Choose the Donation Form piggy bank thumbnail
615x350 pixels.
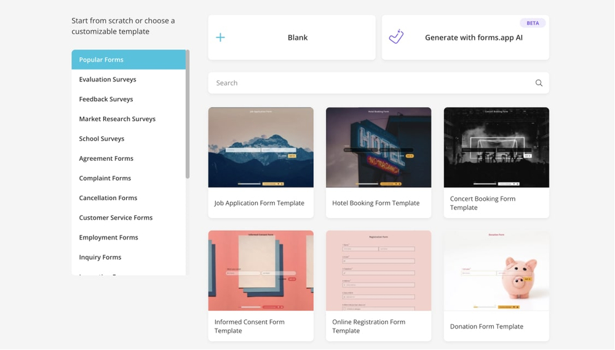pyautogui.click(x=496, y=271)
